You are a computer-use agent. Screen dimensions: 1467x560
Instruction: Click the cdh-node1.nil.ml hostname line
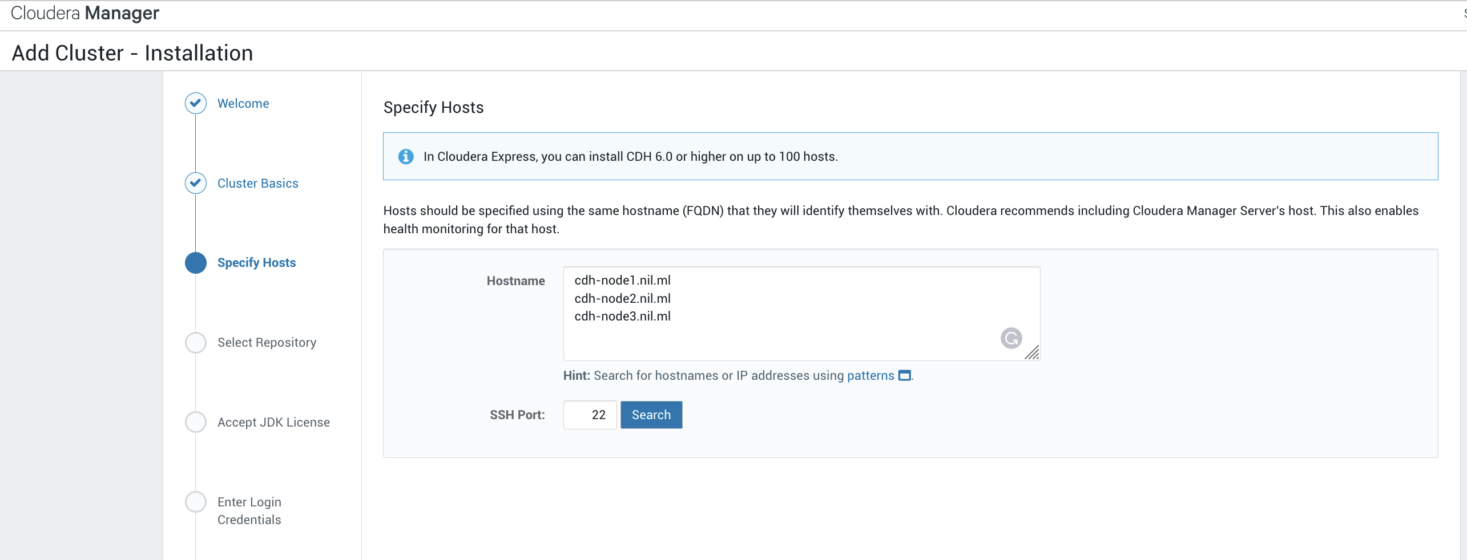tap(623, 280)
